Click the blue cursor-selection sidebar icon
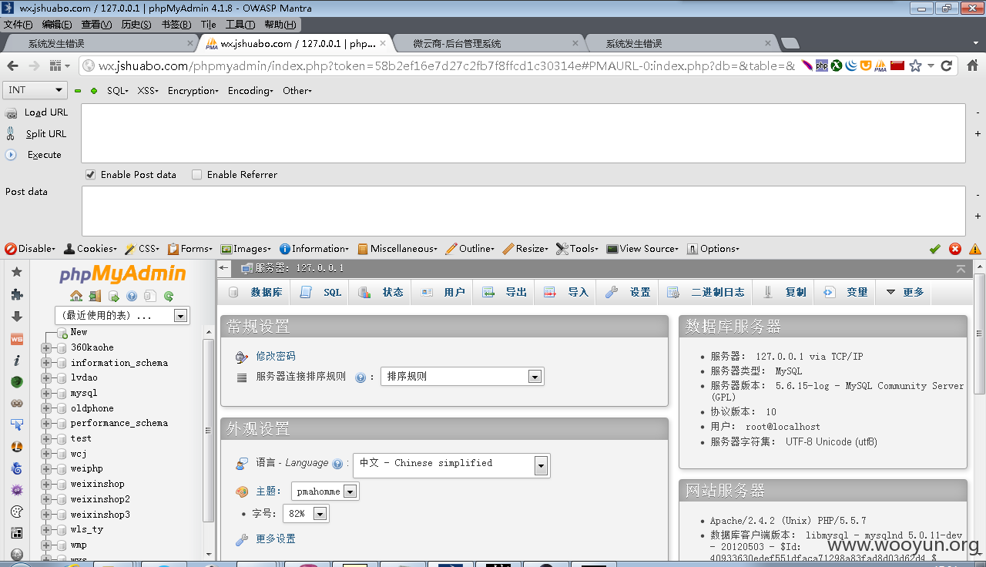Screen dimensions: 986x567 (x=16, y=424)
